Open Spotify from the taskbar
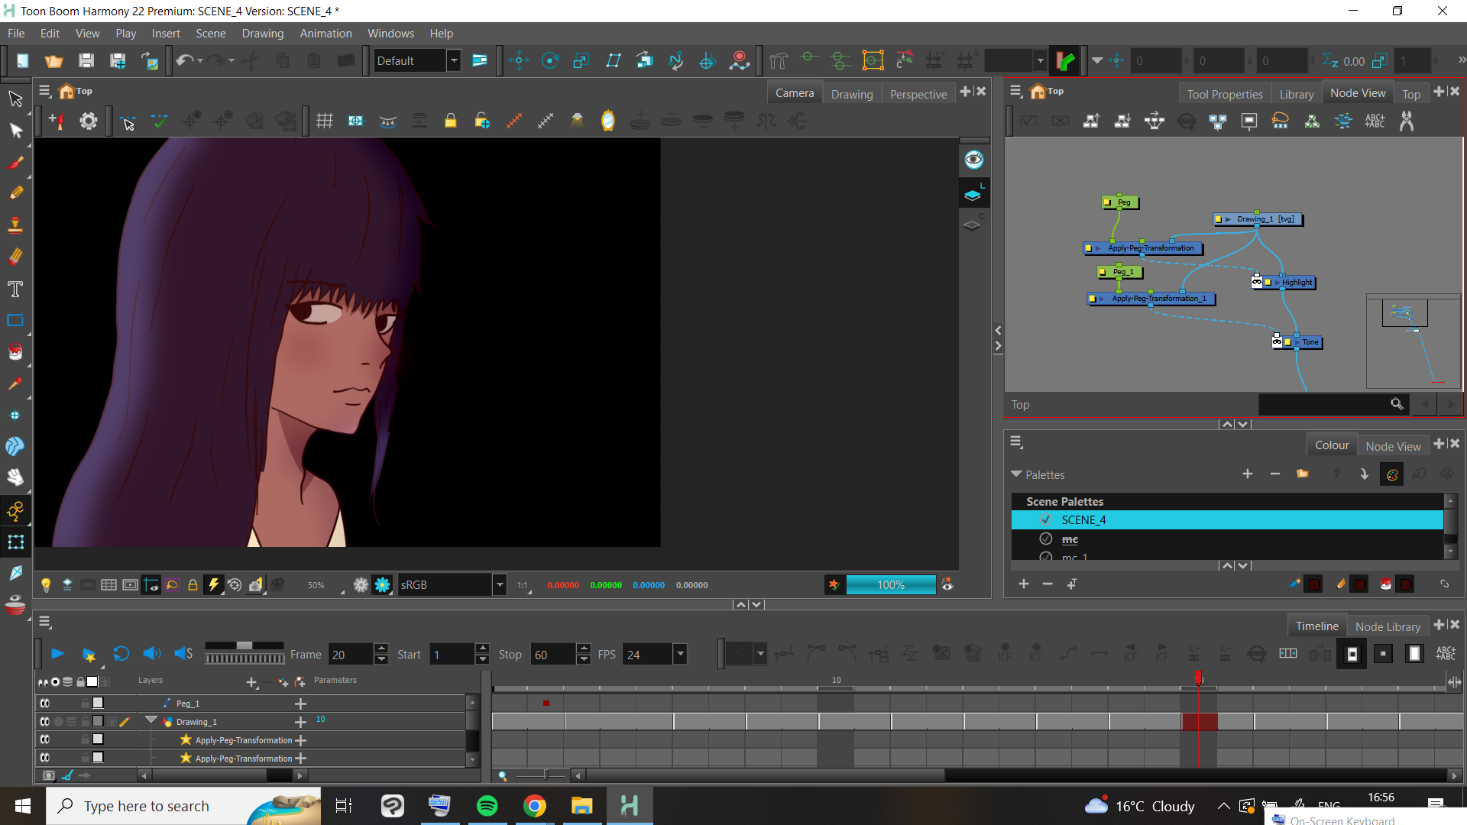 tap(487, 806)
